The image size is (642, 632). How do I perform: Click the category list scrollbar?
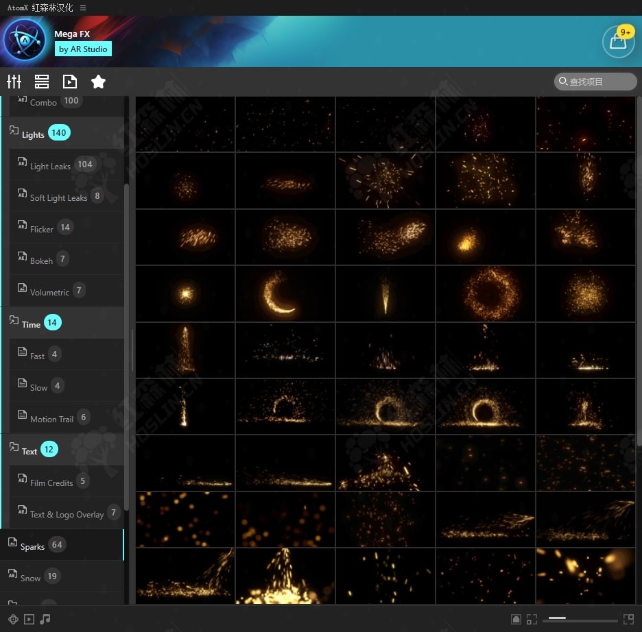(126, 347)
